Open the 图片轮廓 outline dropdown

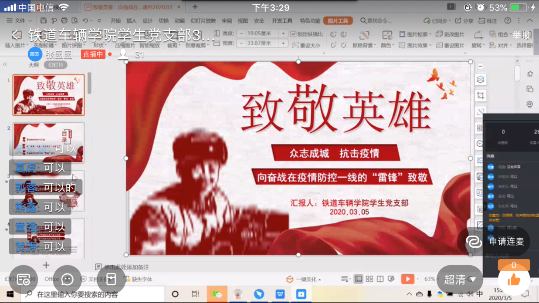[x=415, y=34]
